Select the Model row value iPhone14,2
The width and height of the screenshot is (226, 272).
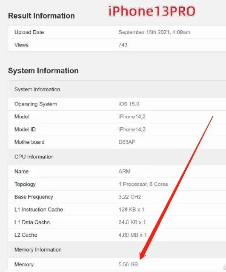(x=132, y=117)
